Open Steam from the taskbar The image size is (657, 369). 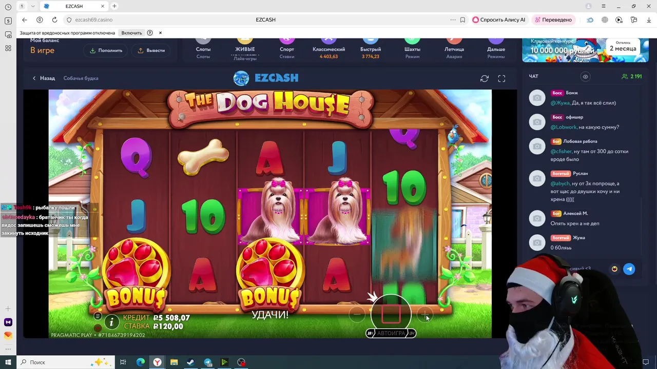coord(190,362)
